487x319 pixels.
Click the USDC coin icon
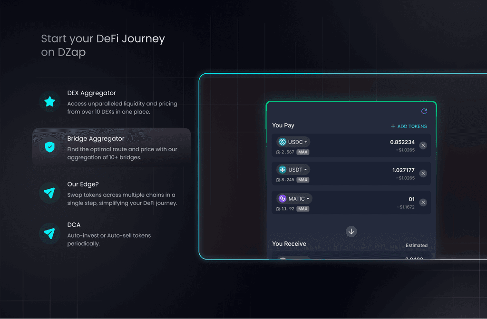tap(282, 142)
